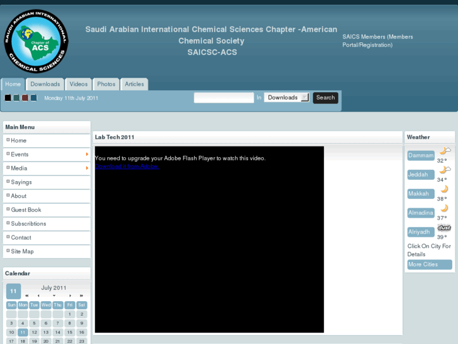The height and width of the screenshot is (344, 458).
Task: Click the Sun weekday column header
Action: 11,305
